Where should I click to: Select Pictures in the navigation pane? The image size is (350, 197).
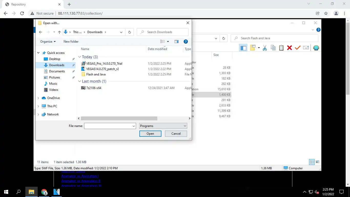click(x=55, y=77)
